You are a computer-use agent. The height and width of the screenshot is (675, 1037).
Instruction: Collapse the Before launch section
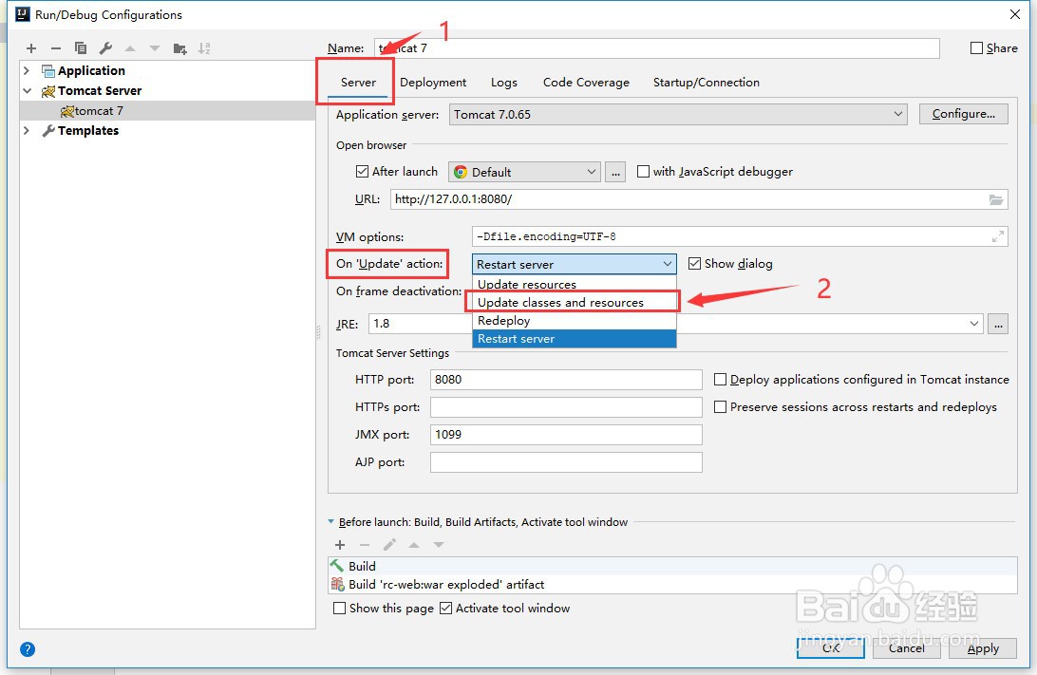click(331, 521)
